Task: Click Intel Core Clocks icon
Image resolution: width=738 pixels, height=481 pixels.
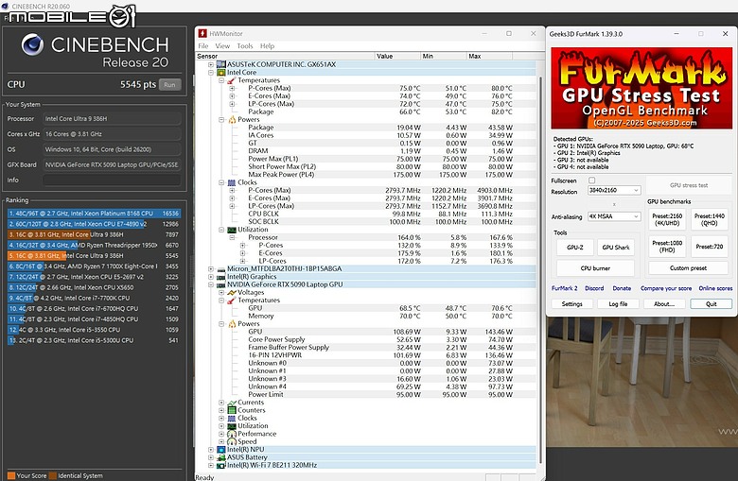Action: tap(232, 182)
